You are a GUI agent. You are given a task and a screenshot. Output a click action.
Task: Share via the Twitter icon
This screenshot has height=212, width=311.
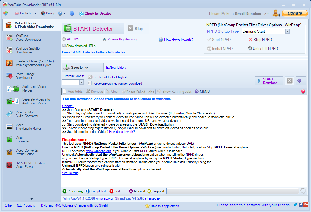295,205
